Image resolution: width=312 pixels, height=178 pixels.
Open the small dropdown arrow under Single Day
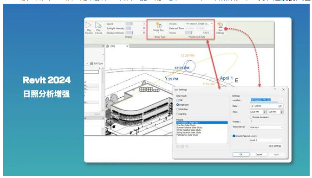click(x=158, y=32)
